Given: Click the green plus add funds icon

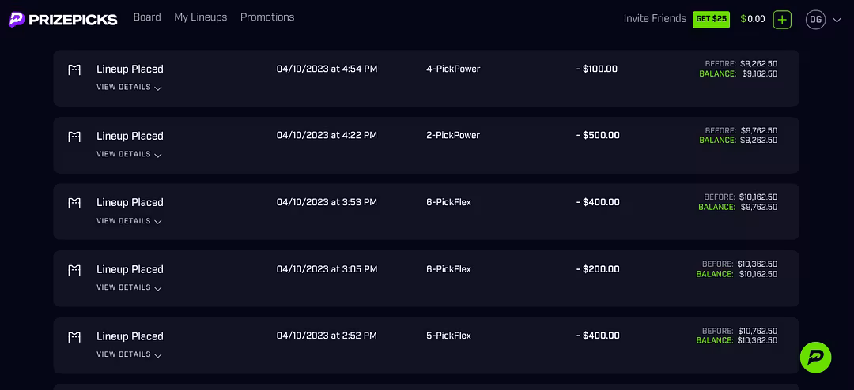Looking at the screenshot, I should (x=782, y=20).
